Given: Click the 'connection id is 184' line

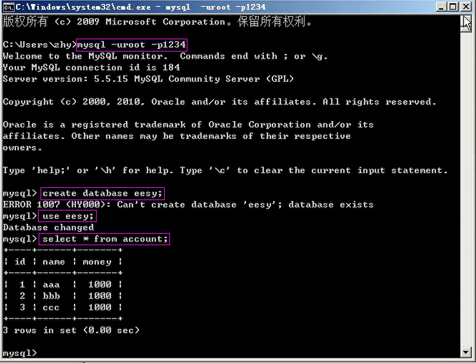Looking at the screenshot, I should [x=91, y=68].
